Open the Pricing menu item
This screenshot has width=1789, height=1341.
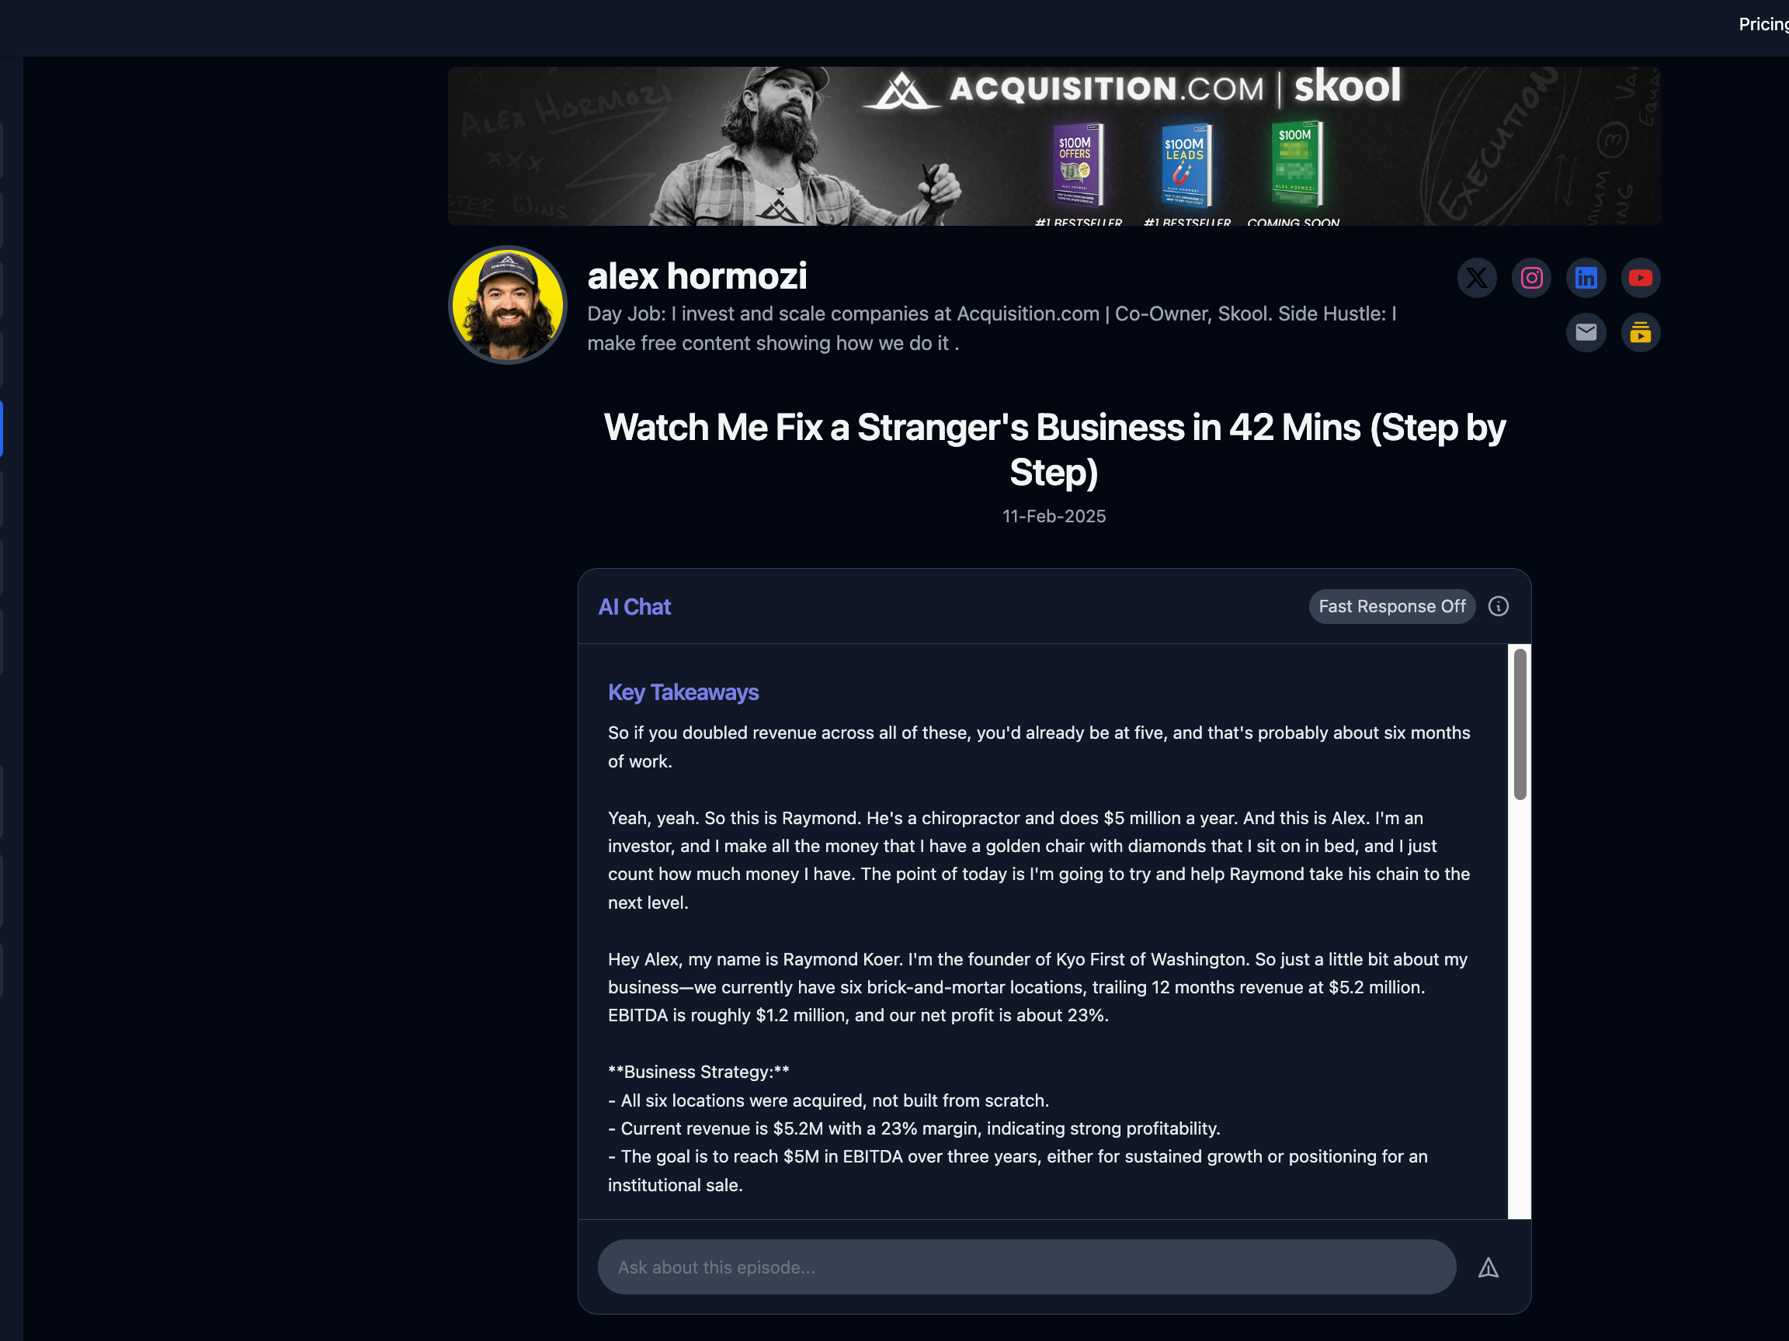coord(1763,24)
